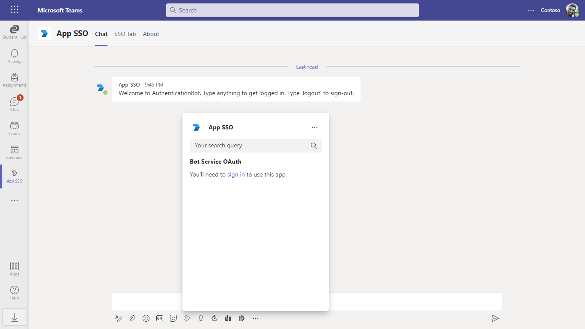
Task: Click the Viva Engage style icon in compose toolbar
Action: 228,318
